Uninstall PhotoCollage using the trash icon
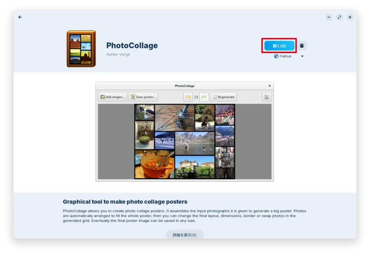370x255 pixels. click(301, 45)
